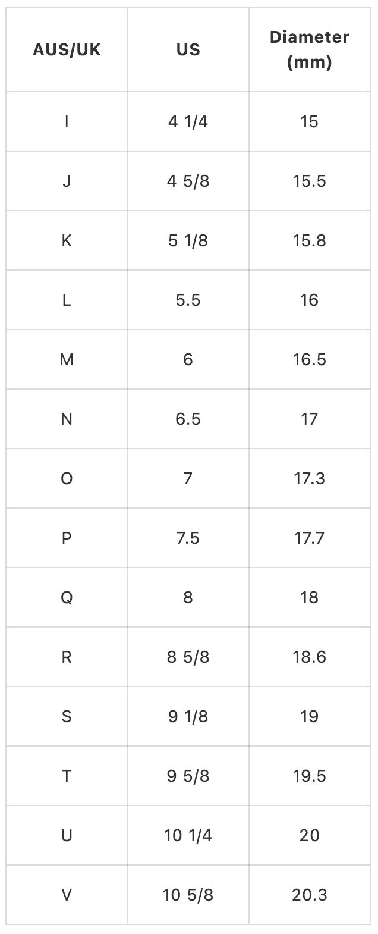
Task: Select AUS/UK size O
Action: (67, 478)
